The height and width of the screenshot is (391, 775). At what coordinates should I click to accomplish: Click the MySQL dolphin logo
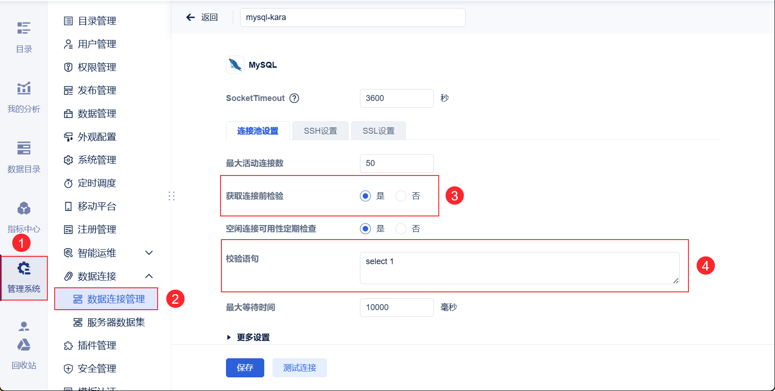click(x=235, y=65)
